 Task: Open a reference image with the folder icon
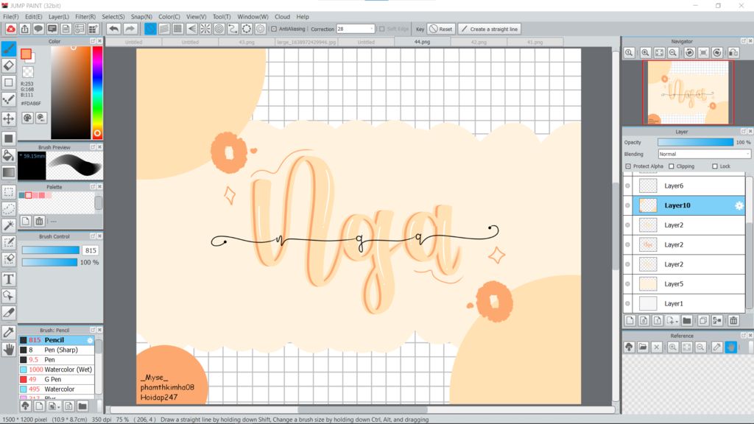pyautogui.click(x=643, y=347)
